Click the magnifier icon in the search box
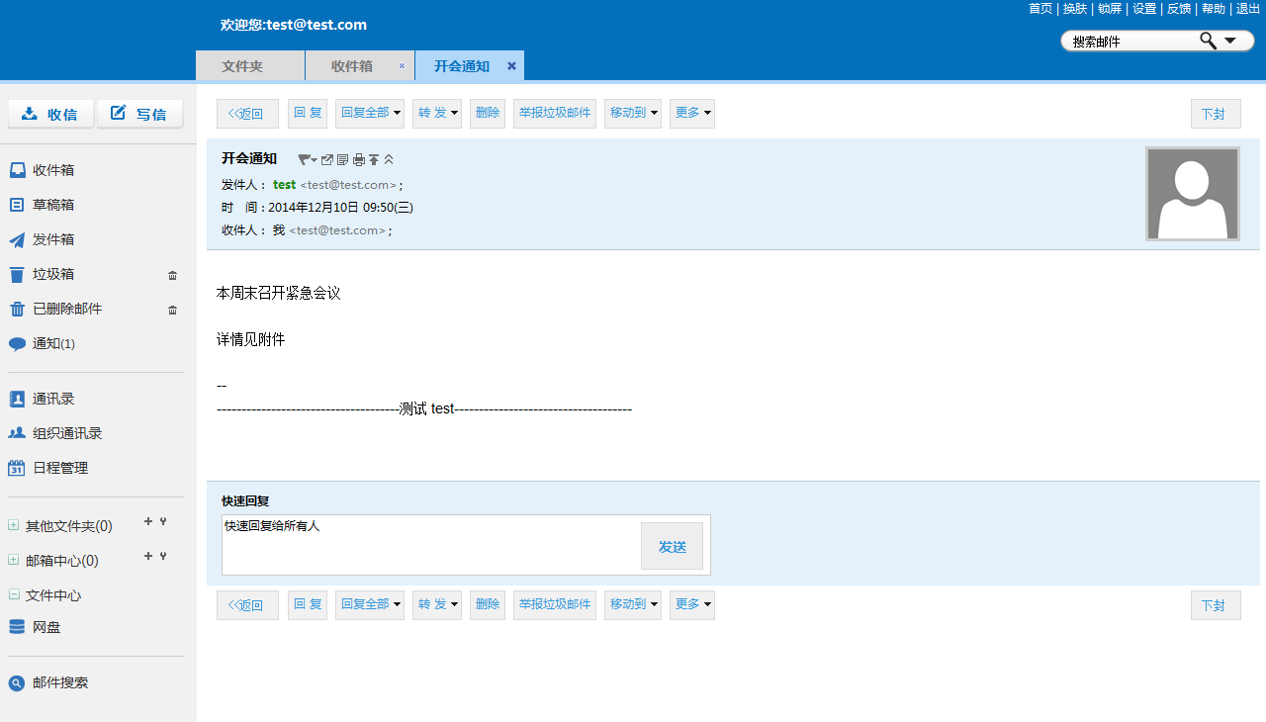The image size is (1266, 722). (x=1208, y=41)
